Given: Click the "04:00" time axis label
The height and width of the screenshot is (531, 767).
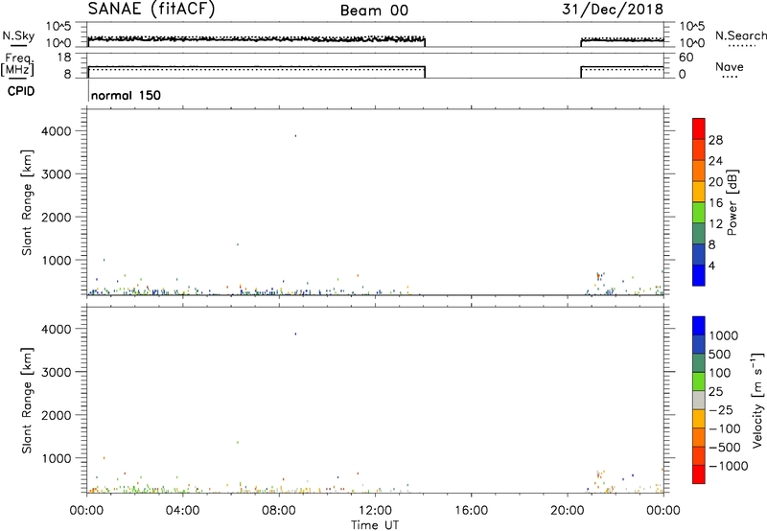Looking at the screenshot, I should (182, 511).
